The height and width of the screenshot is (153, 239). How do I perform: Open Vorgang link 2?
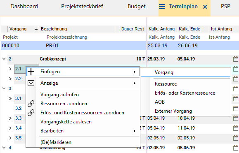coord(10,59)
